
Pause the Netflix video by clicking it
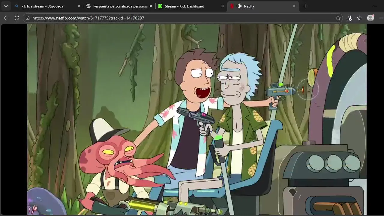tap(197, 119)
